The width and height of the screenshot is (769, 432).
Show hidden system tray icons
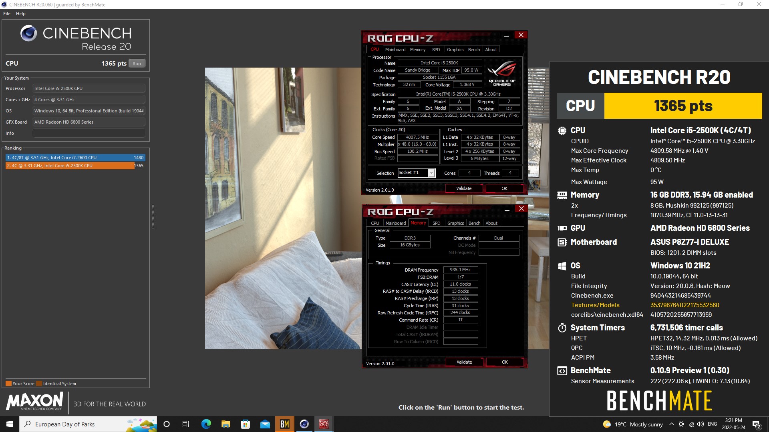tap(671, 424)
